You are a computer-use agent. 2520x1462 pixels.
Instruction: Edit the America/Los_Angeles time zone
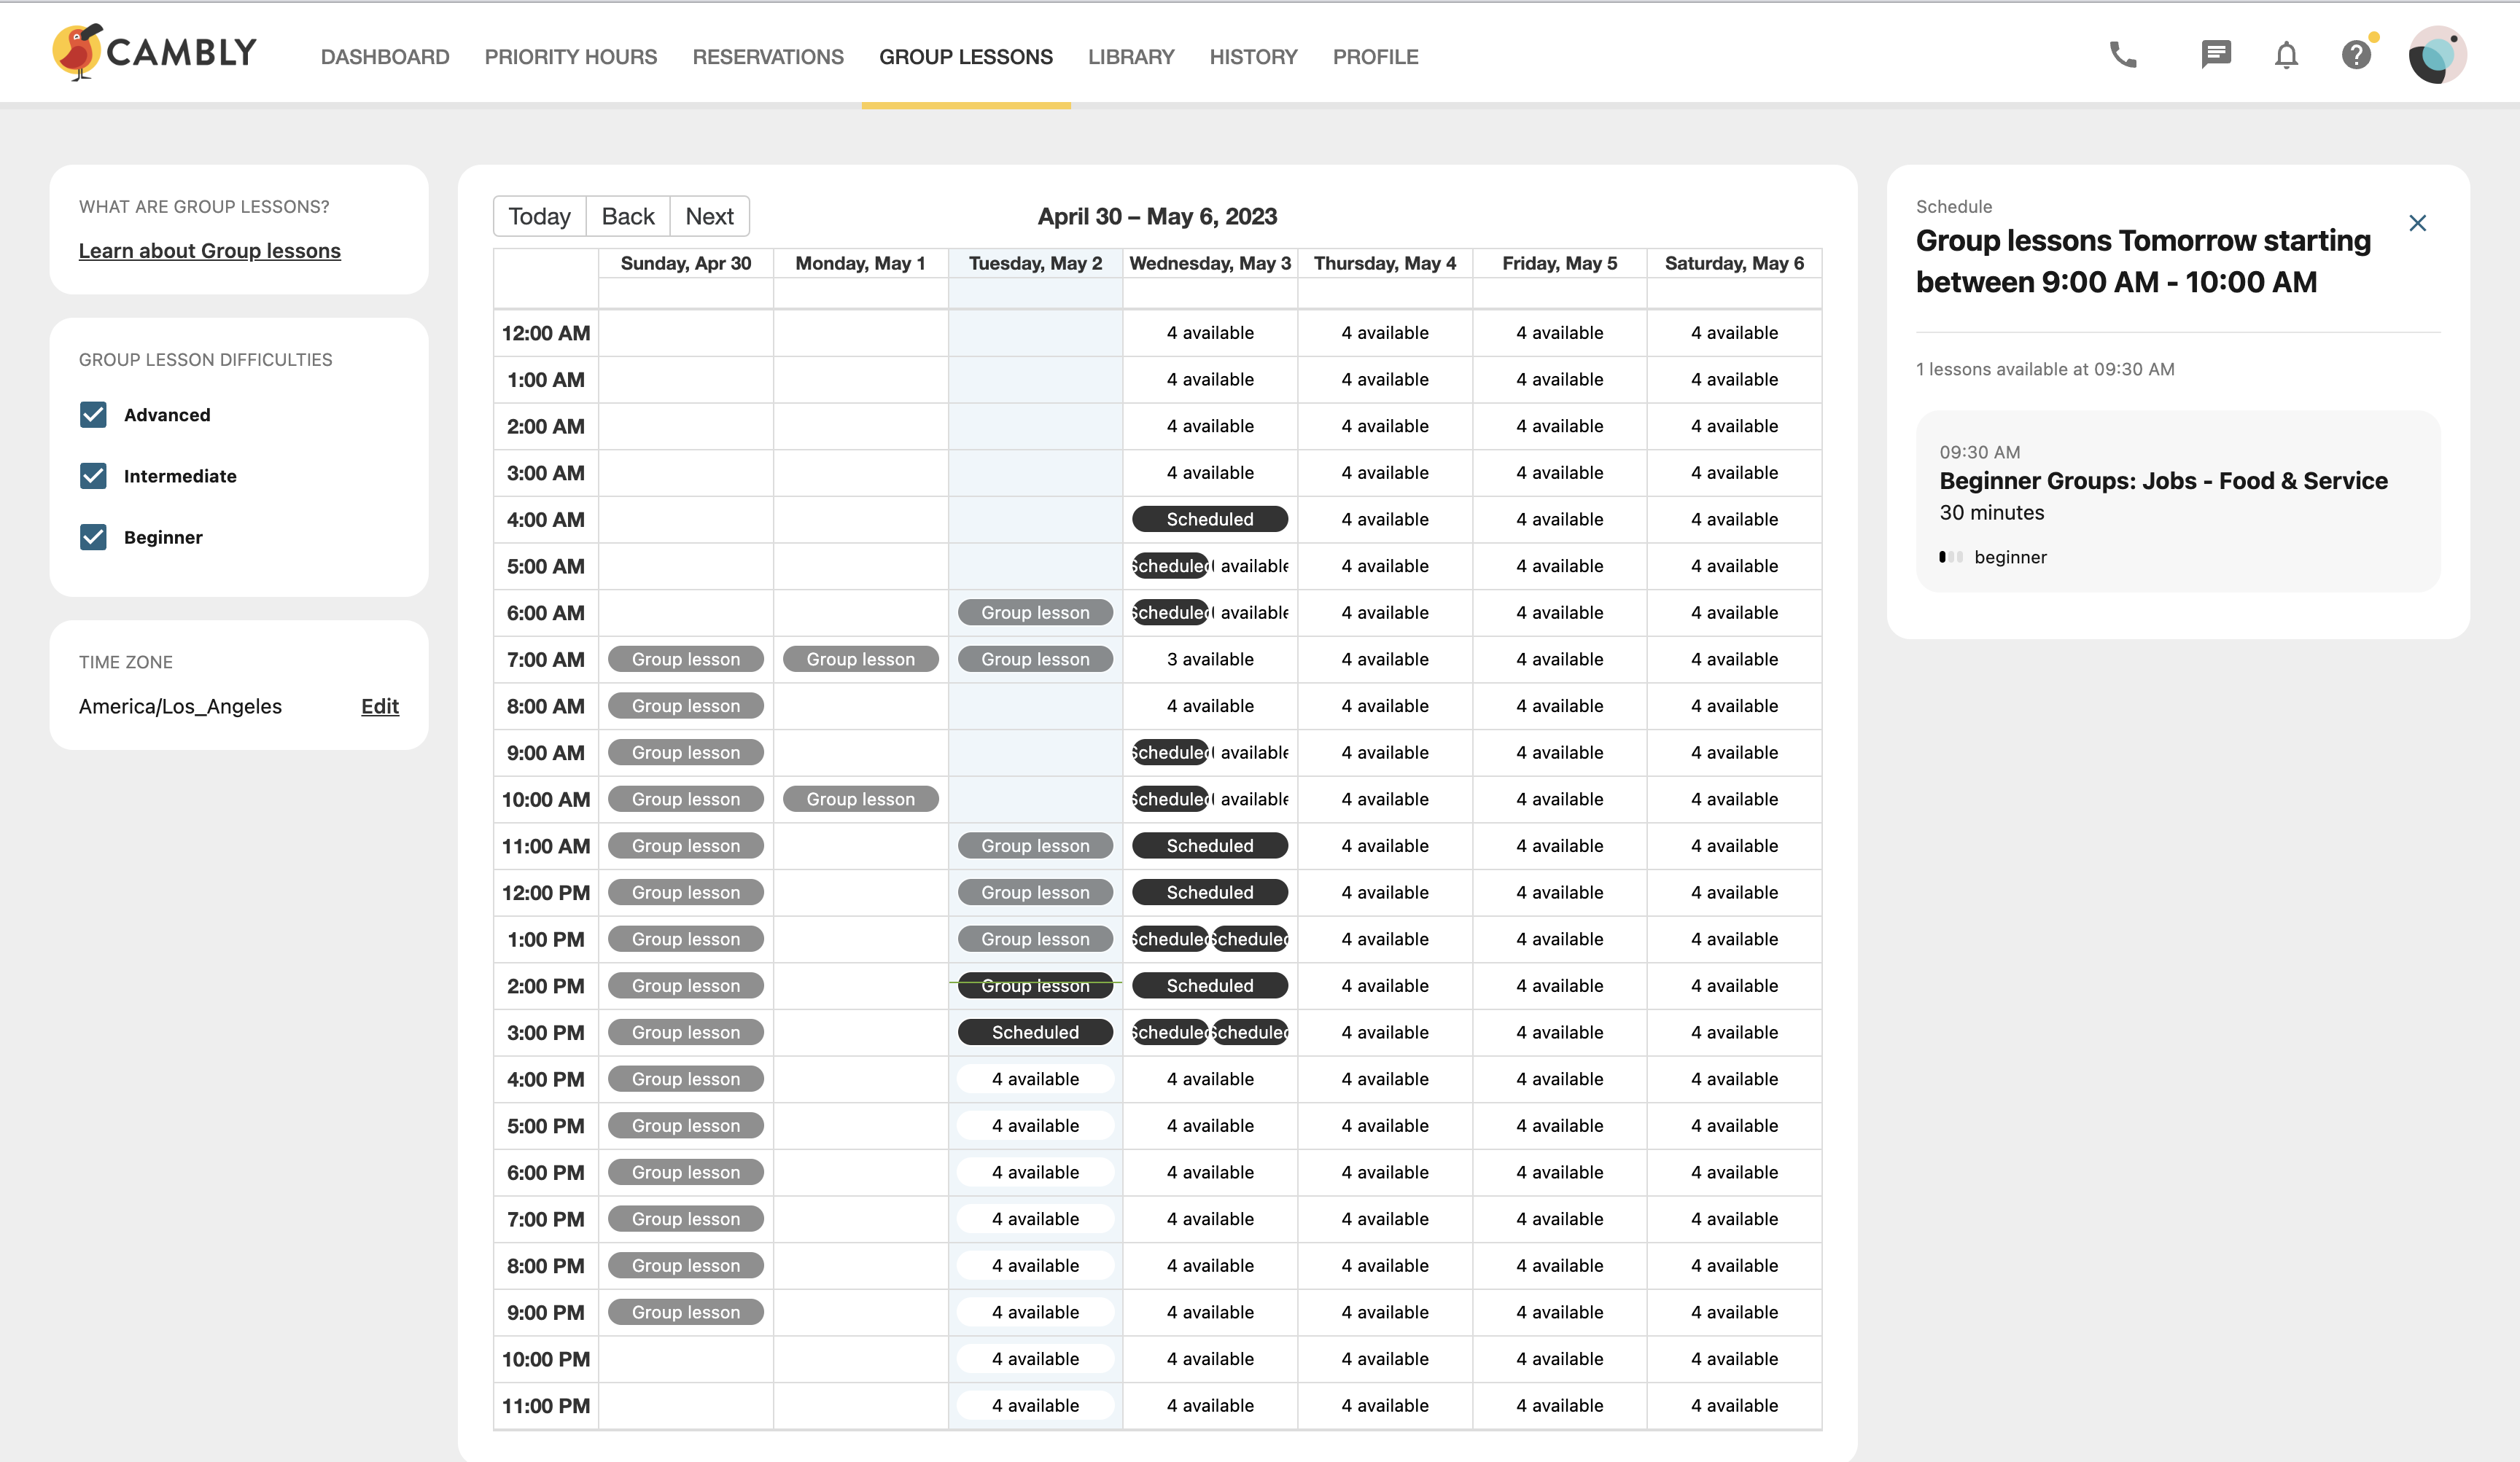tap(379, 705)
